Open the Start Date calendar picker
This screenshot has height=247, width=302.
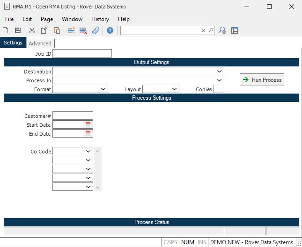coord(88,125)
